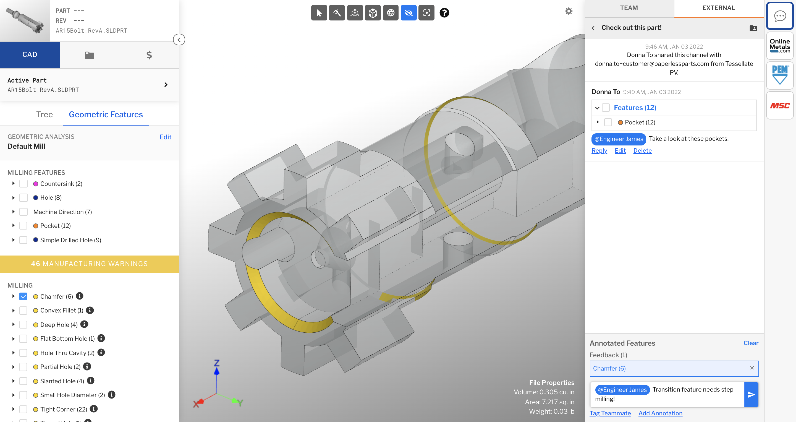Click the fit-to-view focus icon
The width and height of the screenshot is (796, 422).
click(x=426, y=13)
